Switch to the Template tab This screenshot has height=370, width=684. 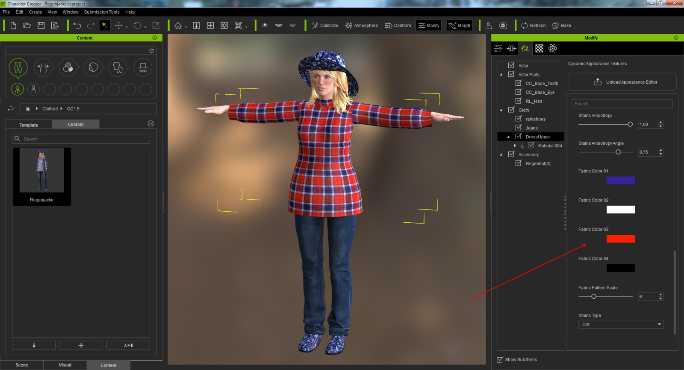(x=29, y=125)
